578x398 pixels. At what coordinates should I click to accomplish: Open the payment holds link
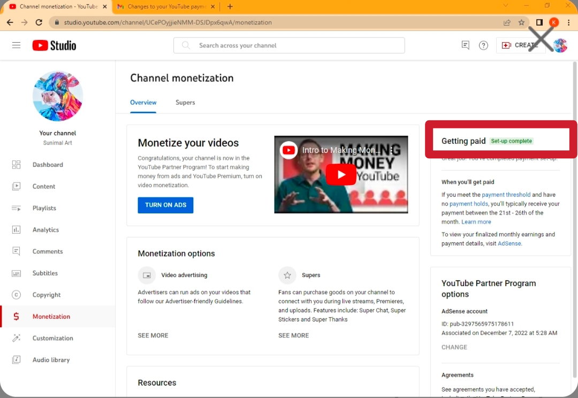click(x=468, y=204)
